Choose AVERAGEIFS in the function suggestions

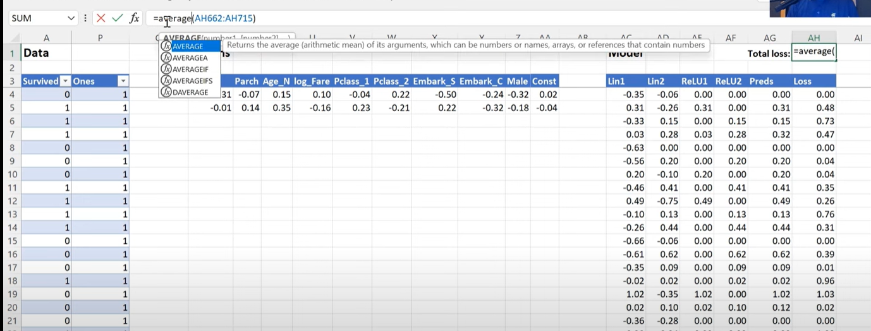(192, 81)
